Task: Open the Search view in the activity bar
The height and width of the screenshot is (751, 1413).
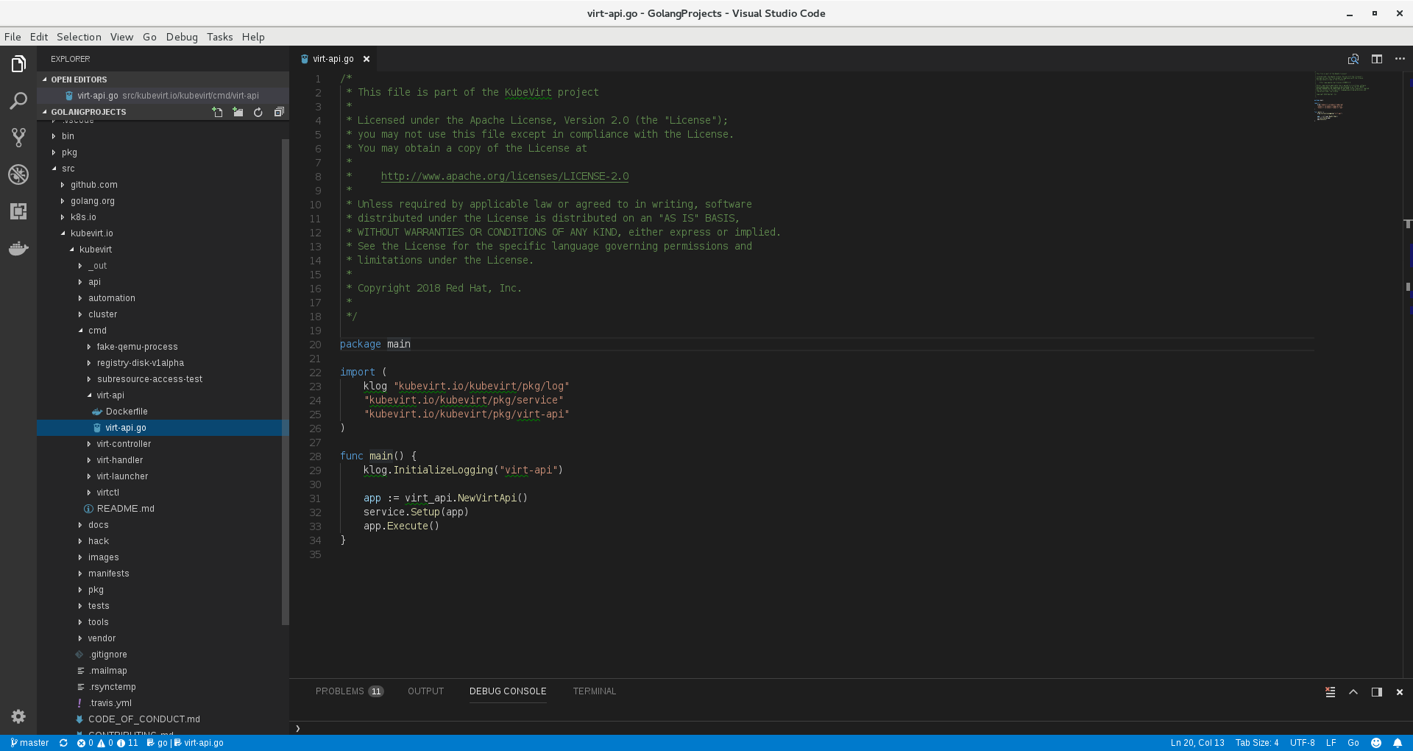Action: [x=18, y=101]
